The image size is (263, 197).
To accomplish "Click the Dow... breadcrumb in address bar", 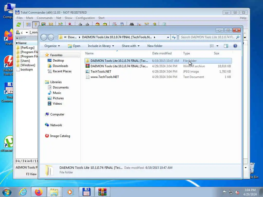I will 72,37.
